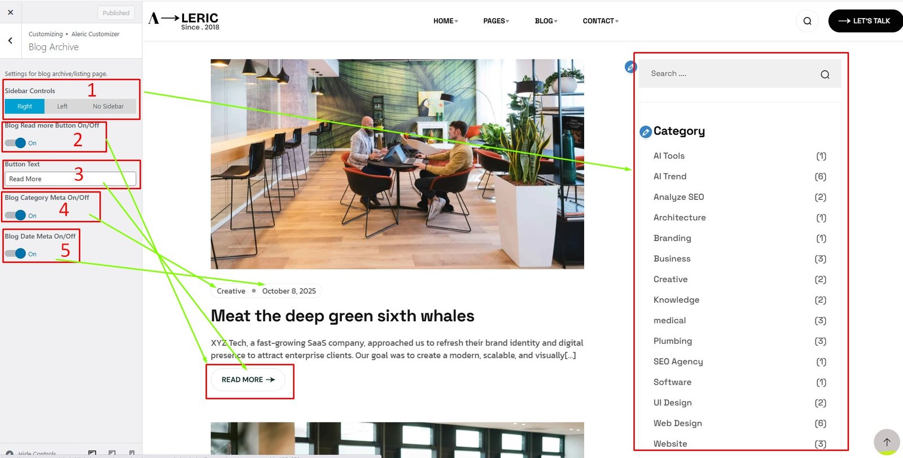Click the LET'S TALK button
903x458 pixels.
864,21
